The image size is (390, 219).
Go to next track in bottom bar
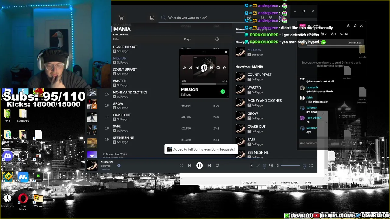coord(209,165)
